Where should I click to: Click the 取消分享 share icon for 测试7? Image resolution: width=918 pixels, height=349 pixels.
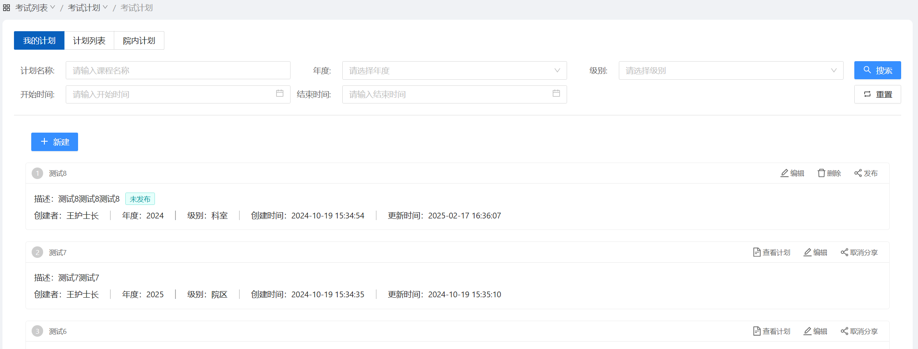click(844, 253)
